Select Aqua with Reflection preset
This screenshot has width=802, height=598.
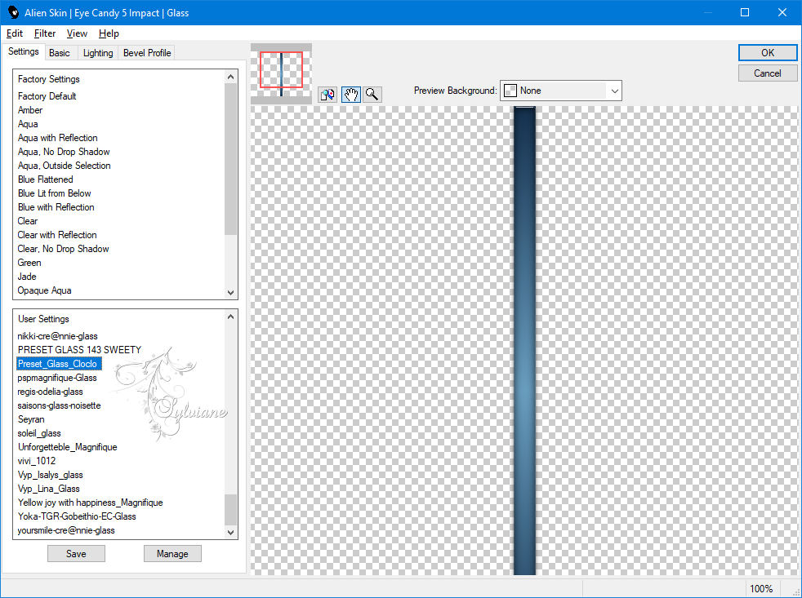coord(57,138)
